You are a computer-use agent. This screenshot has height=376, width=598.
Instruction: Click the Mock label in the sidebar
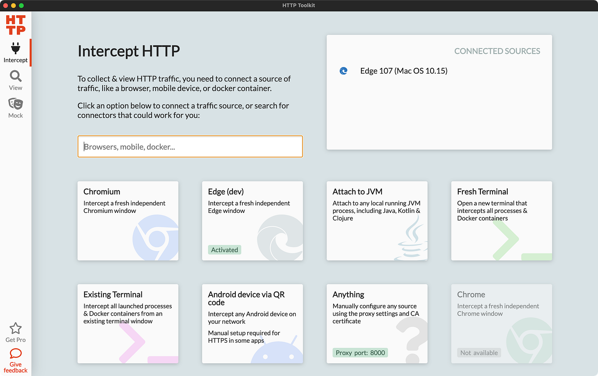16,115
